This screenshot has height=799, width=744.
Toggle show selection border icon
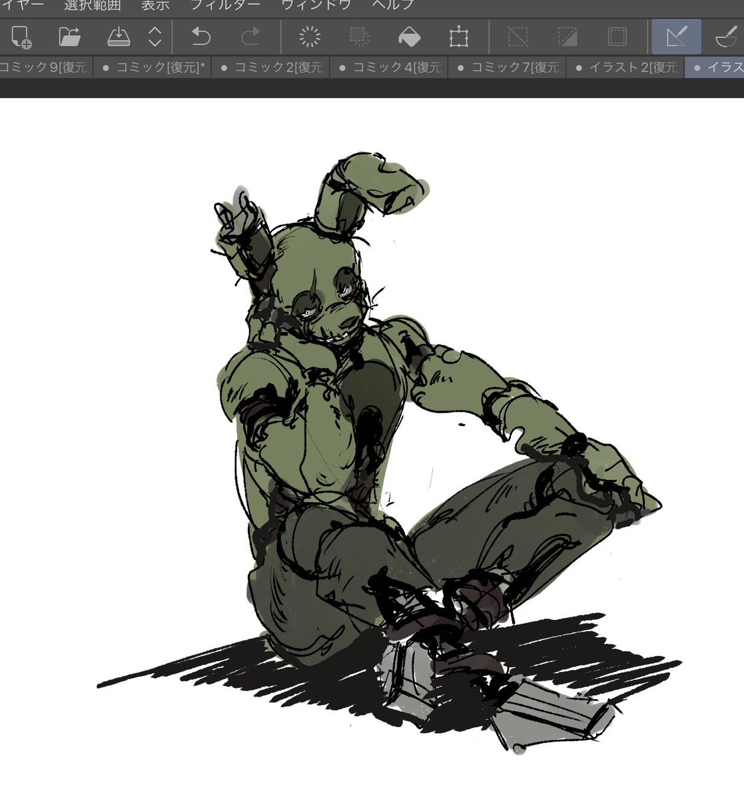click(x=617, y=37)
